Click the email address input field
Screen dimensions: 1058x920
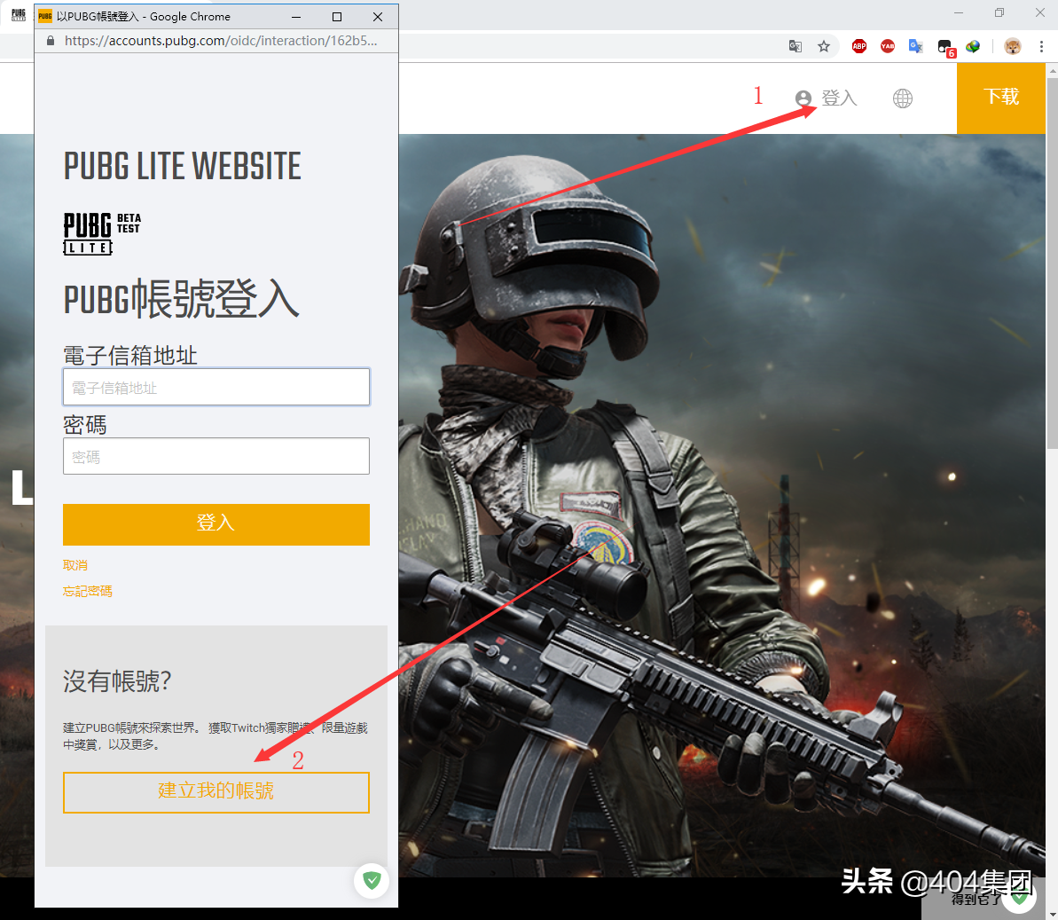[x=216, y=387]
